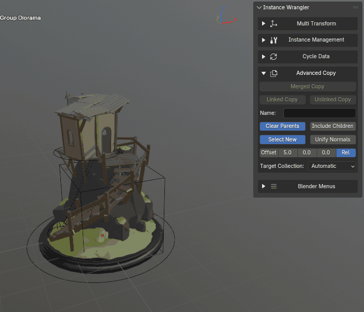364x312 pixels.
Task: Open the Target Collection Automatic dropdown
Action: (x=332, y=166)
